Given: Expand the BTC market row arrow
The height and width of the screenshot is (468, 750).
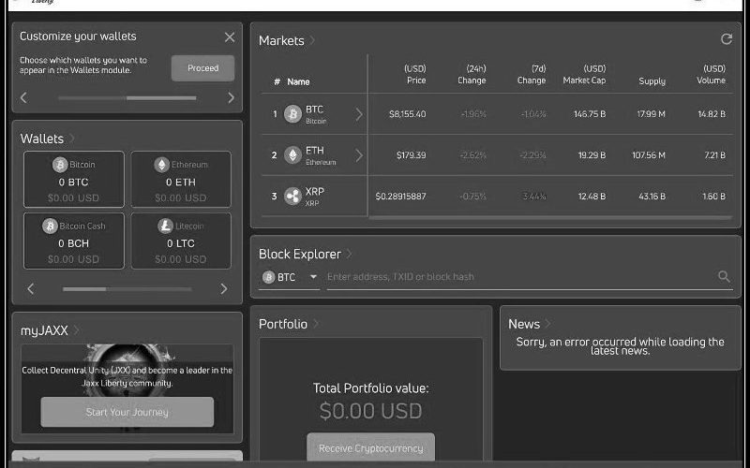Looking at the screenshot, I should click(359, 114).
